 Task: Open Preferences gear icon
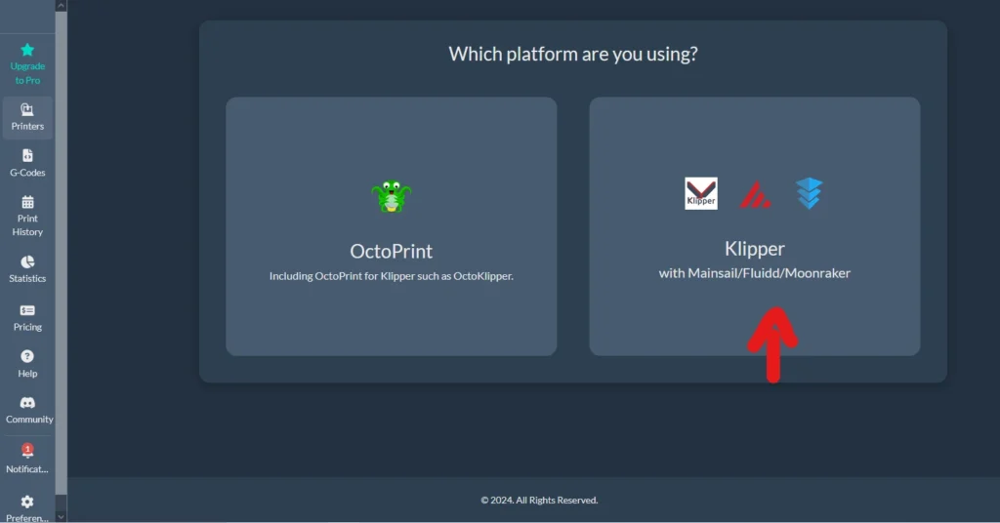pos(27,502)
